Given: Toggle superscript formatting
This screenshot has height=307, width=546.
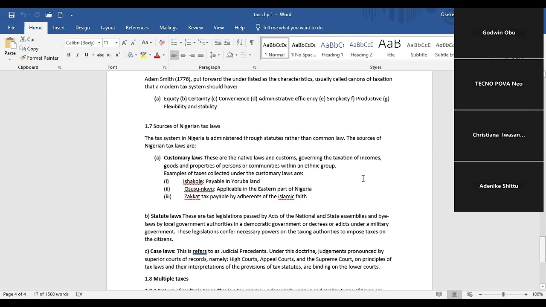Looking at the screenshot, I should click(118, 55).
